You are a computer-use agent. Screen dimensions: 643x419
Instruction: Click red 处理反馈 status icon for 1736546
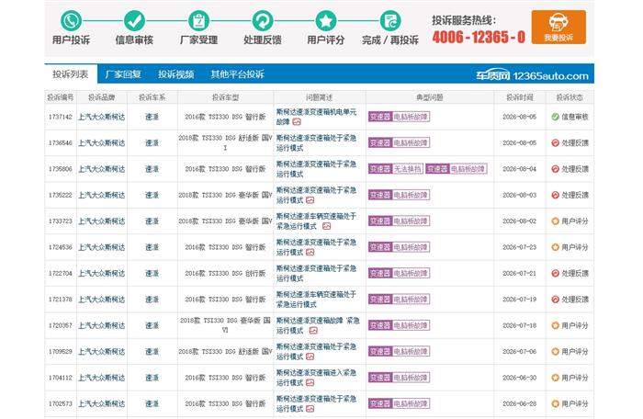555,142
